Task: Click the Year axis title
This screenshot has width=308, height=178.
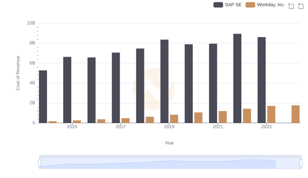Action: pyautogui.click(x=169, y=143)
